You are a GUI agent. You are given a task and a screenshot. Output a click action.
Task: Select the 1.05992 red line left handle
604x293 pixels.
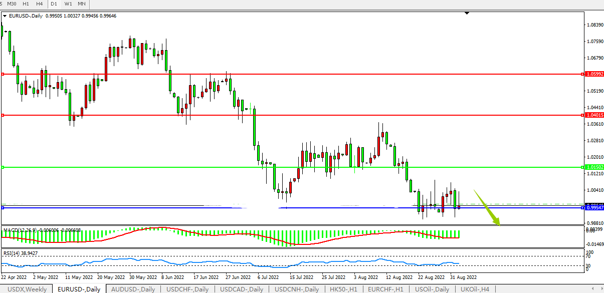3,74
